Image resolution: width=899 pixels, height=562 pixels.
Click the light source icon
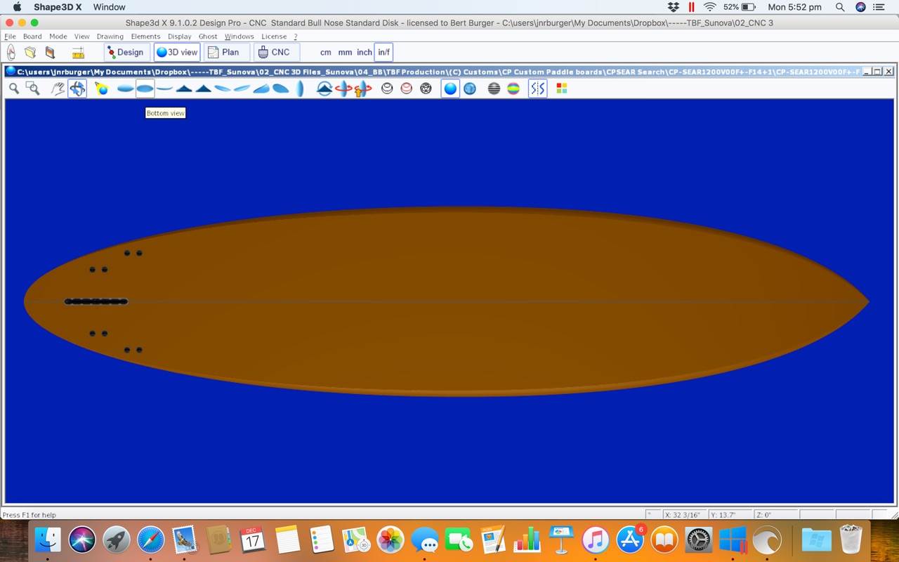click(102, 89)
